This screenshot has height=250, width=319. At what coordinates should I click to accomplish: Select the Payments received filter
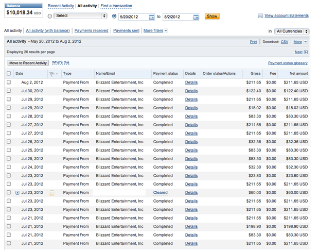pyautogui.click(x=92, y=30)
